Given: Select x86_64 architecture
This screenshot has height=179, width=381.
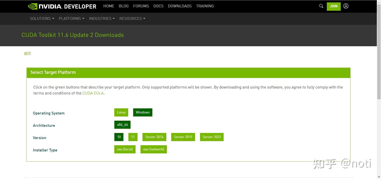Looking at the screenshot, I should point(123,125).
